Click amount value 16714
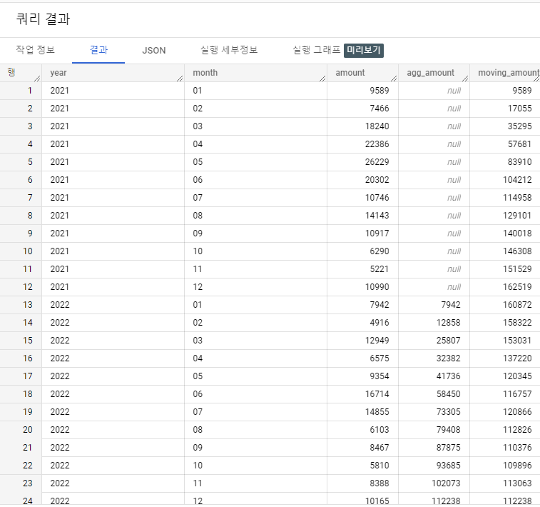 coord(377,394)
